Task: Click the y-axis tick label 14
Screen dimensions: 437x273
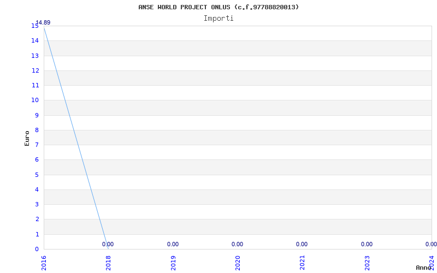Action: pyautogui.click(x=35, y=40)
